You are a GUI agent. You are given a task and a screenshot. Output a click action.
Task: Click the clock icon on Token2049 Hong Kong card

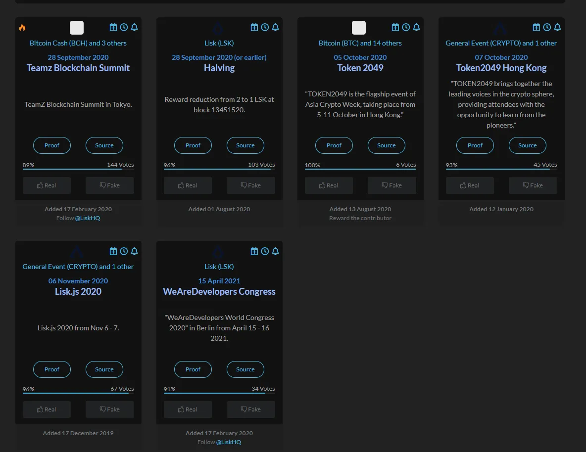[547, 27]
